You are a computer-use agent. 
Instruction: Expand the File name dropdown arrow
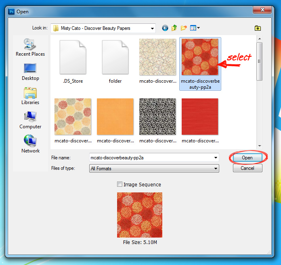tap(216, 158)
